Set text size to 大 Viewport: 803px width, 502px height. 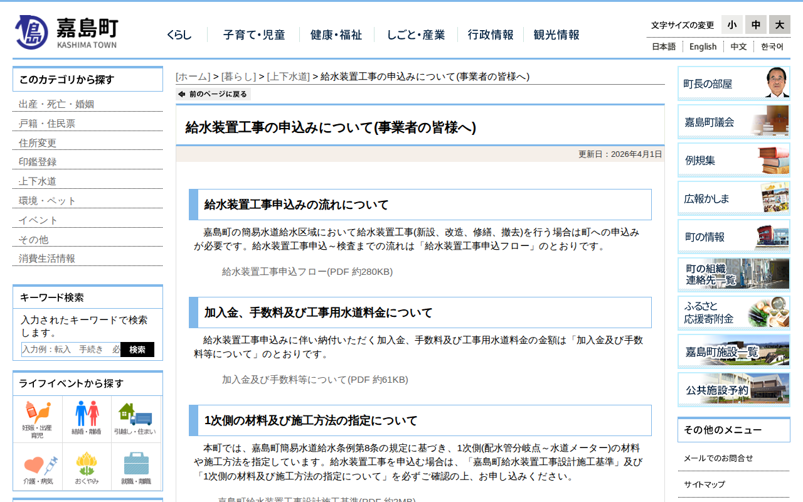[780, 24]
